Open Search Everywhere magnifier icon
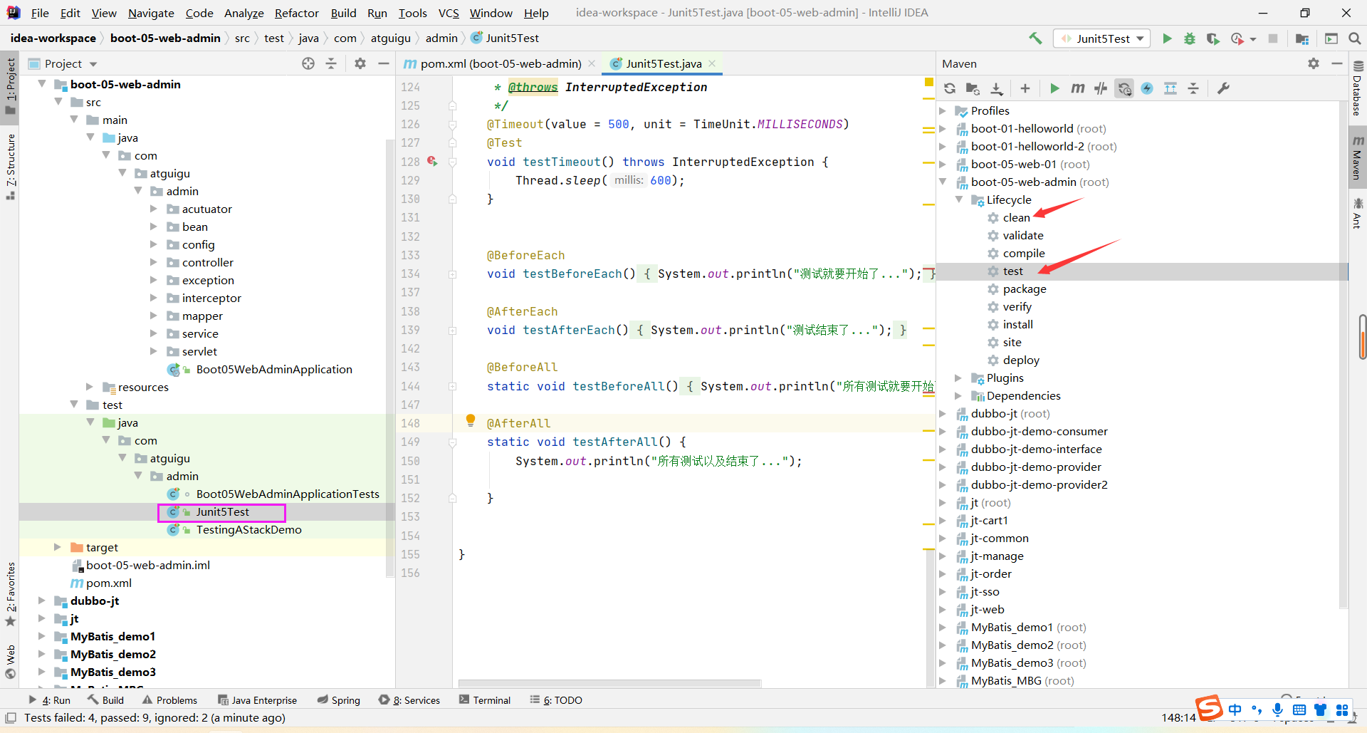This screenshot has height=733, width=1367. coord(1355,38)
